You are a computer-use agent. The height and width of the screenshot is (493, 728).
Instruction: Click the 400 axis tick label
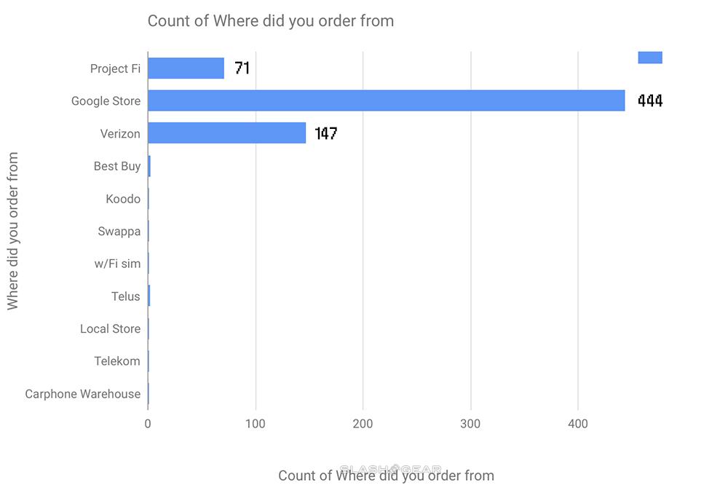(x=578, y=424)
